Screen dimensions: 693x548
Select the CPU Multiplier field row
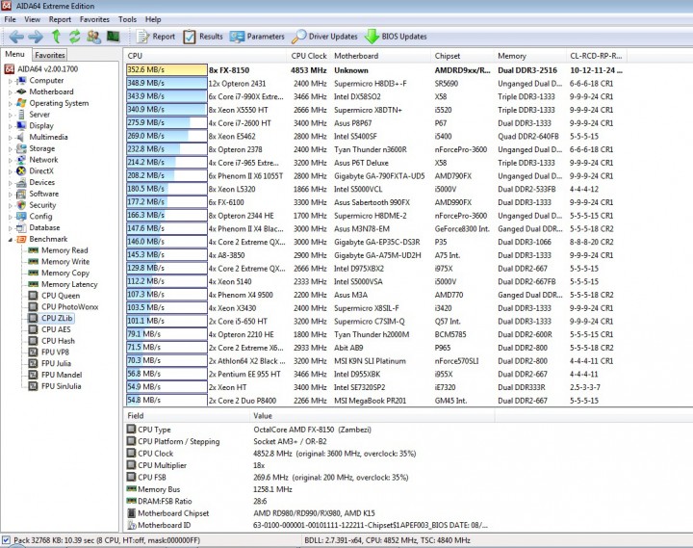(309, 465)
